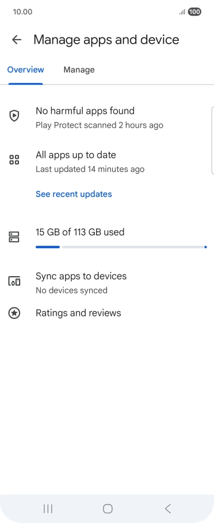This screenshot has width=214, height=523.
Task: Tap the back arrow in the header
Action: pyautogui.click(x=16, y=40)
